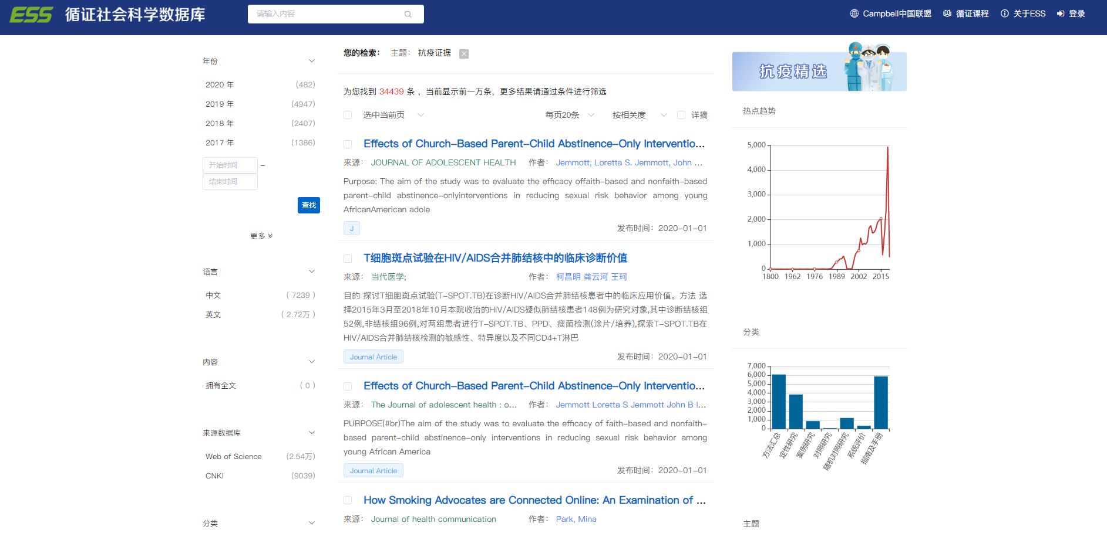Click the login arrow icon
The image size is (1107, 533).
pos(1061,13)
